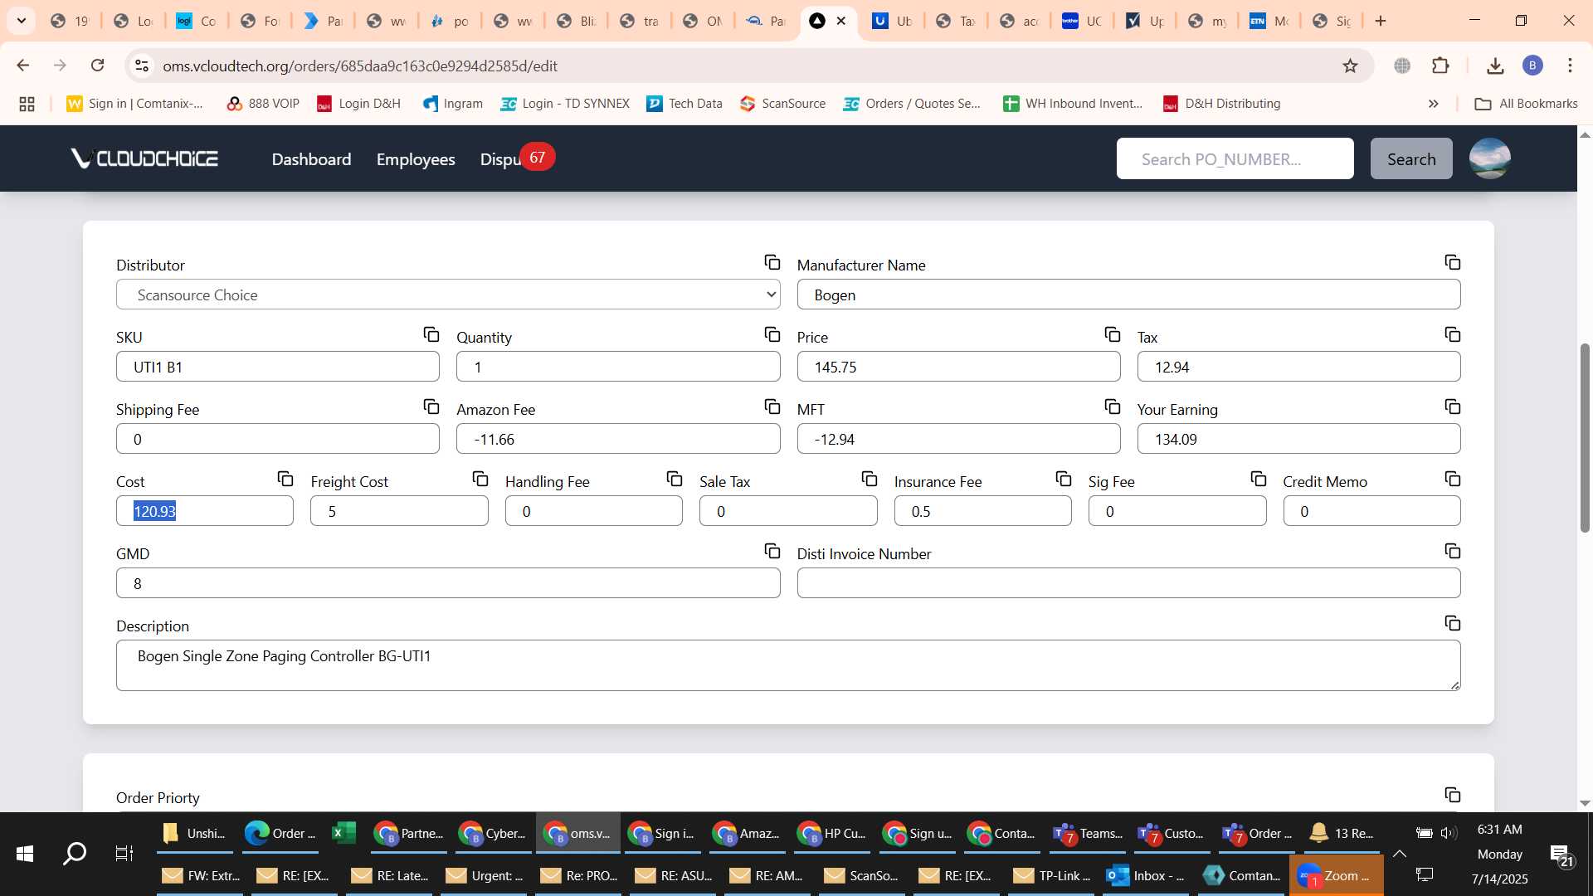Copy the Amazon Fee value
Screen dimensions: 1593x896
point(772,407)
